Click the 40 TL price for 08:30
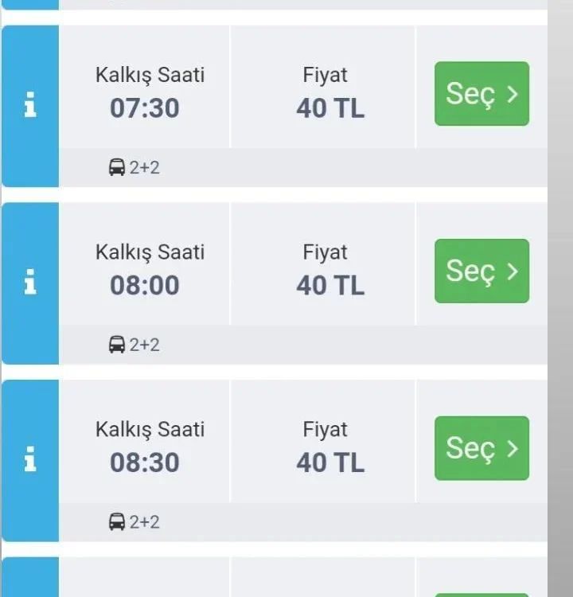 click(x=330, y=462)
